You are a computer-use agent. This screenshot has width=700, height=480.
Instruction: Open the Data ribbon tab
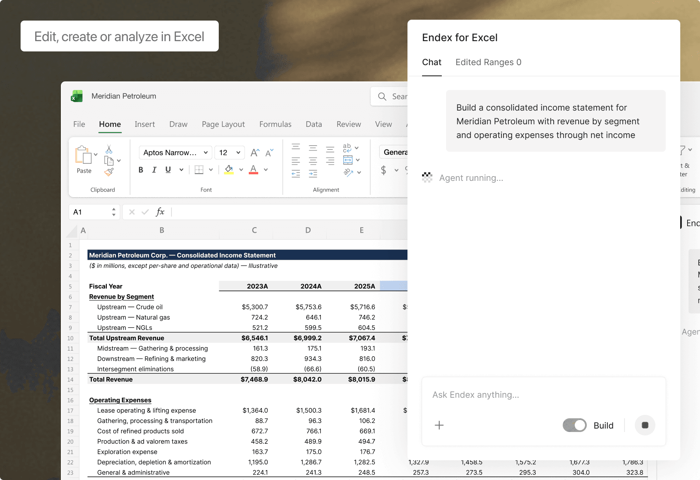point(314,124)
